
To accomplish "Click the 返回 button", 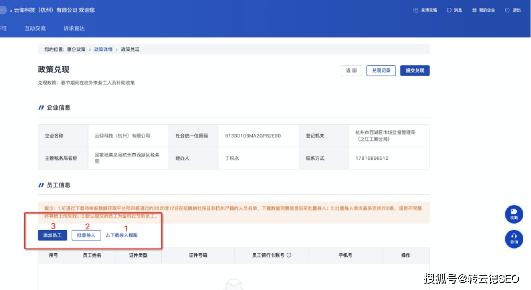I will 351,71.
